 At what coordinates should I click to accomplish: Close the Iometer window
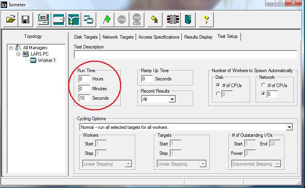click(294, 3)
